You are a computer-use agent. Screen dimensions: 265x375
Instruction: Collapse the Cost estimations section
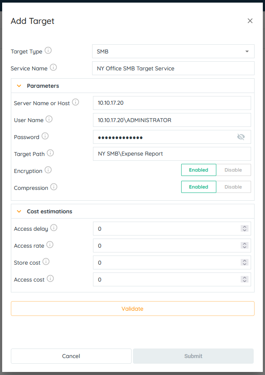19,212
